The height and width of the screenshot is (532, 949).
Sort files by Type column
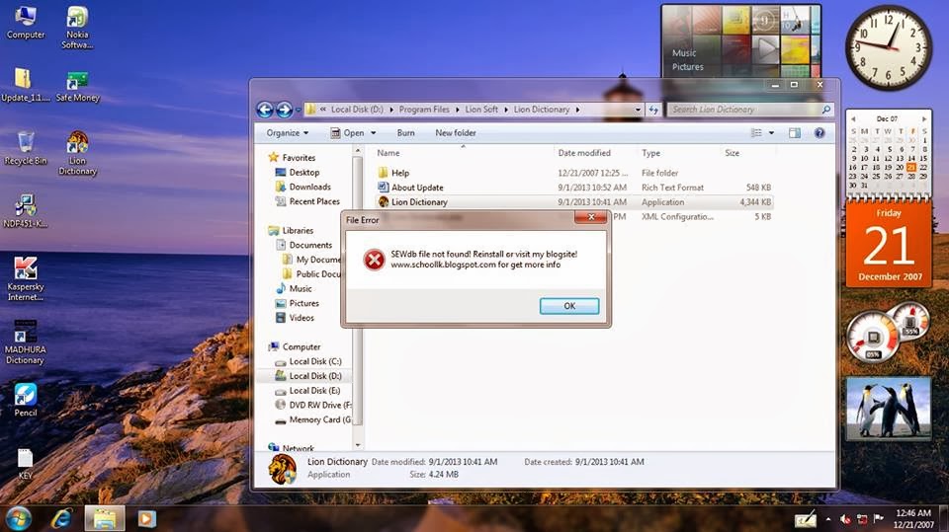tap(650, 153)
